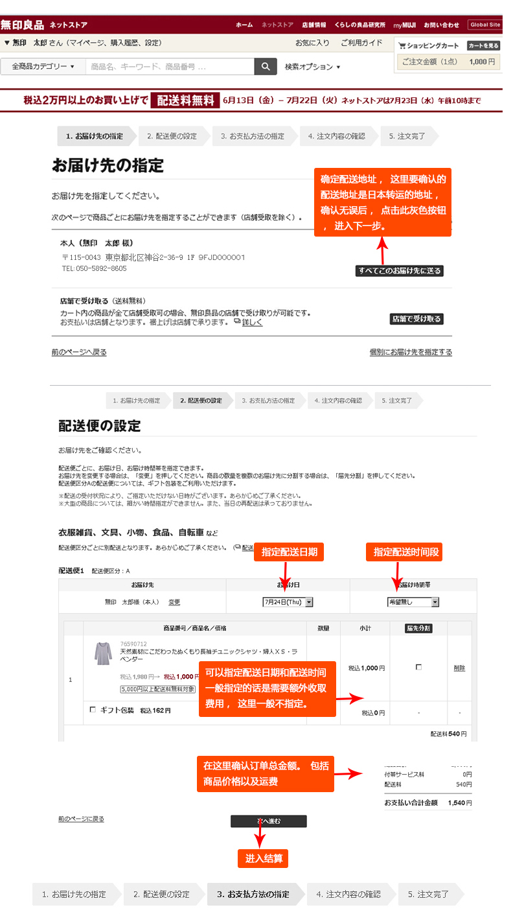Screen dimensions: 513x914
Task: Open お気に入り link
Action: click(x=312, y=43)
